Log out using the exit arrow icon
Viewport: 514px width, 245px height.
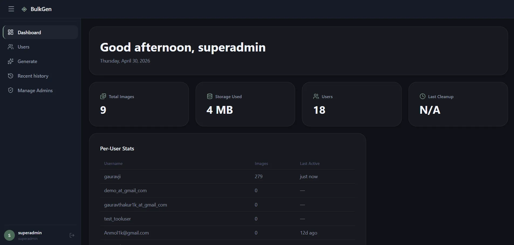tap(72, 235)
